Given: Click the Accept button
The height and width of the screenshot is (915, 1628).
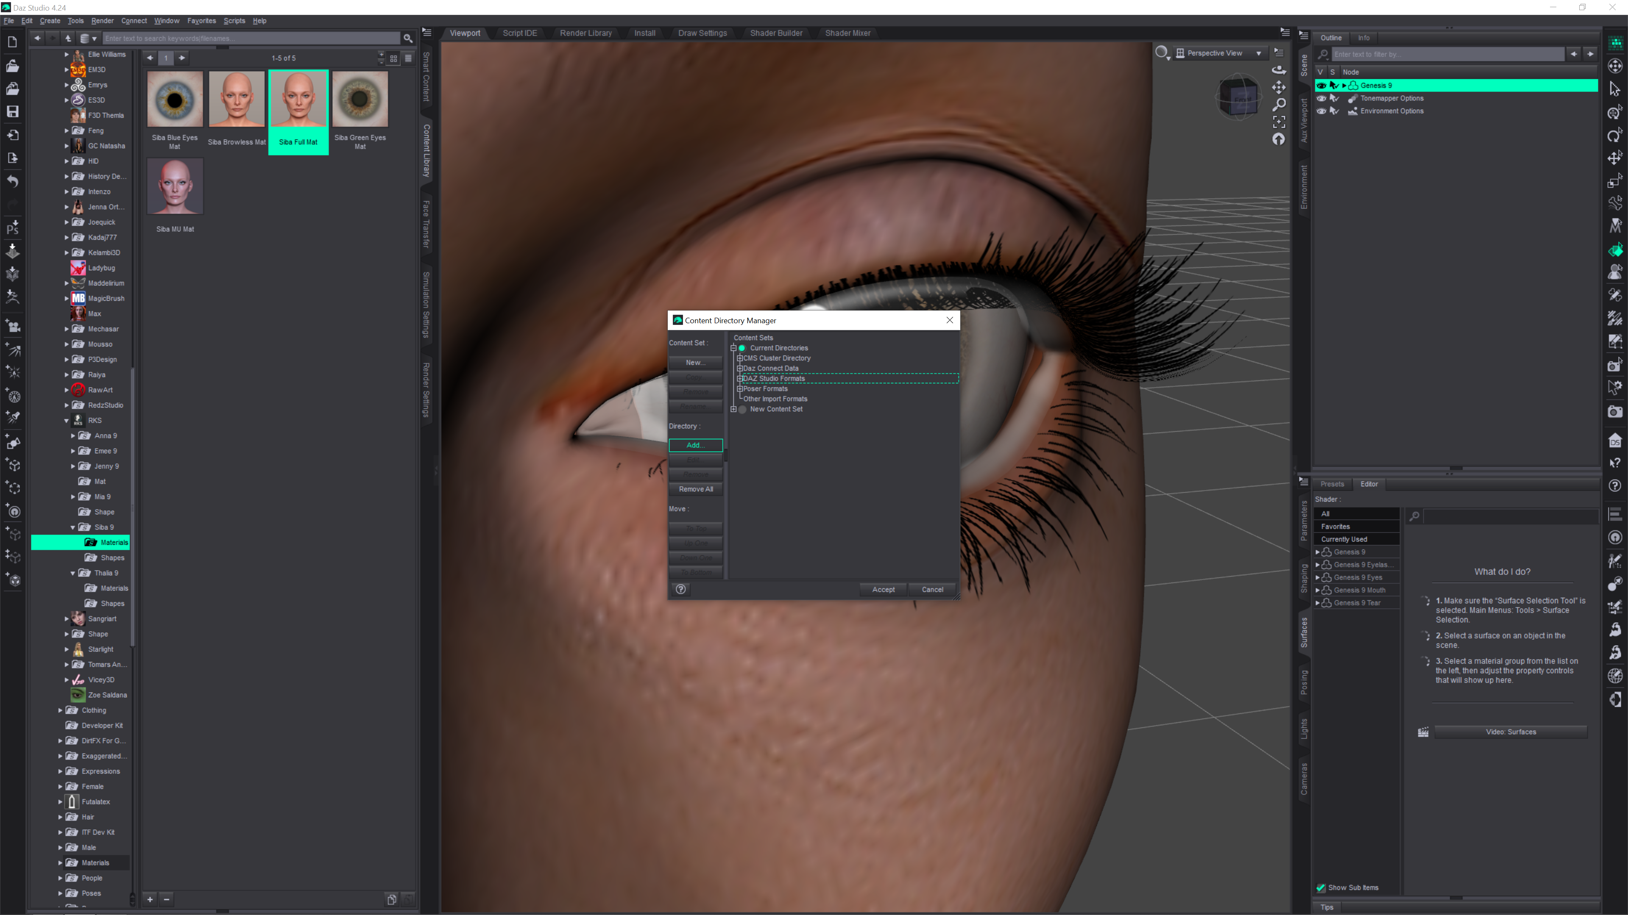Looking at the screenshot, I should tap(883, 589).
